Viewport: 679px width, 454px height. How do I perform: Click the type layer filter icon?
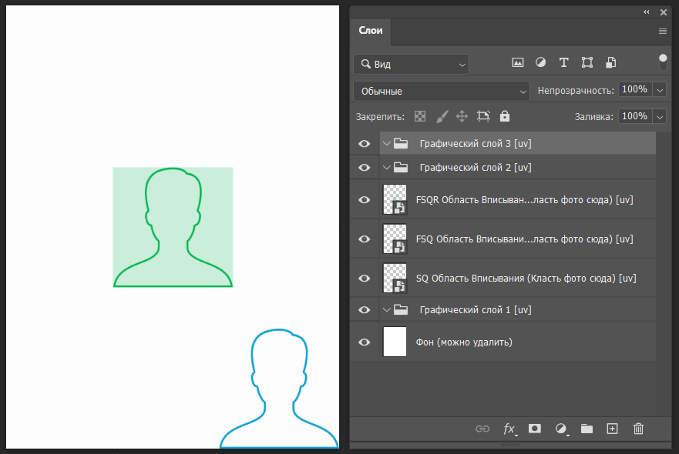(563, 62)
